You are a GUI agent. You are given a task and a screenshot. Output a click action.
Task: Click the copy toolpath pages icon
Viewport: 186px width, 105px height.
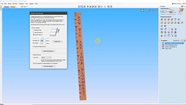[x=169, y=29]
